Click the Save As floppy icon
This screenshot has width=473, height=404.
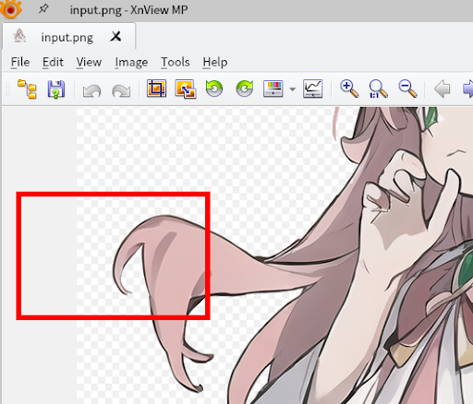click(56, 89)
